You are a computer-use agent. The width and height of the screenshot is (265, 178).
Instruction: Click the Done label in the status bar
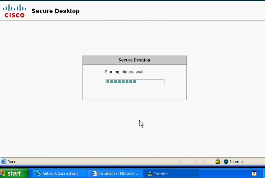[12, 162]
